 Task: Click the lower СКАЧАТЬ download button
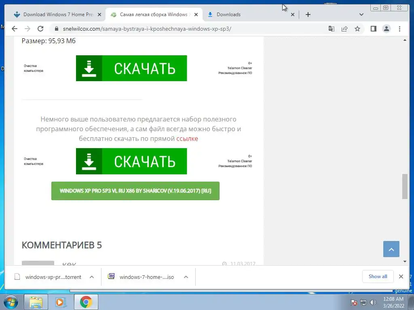point(131,161)
